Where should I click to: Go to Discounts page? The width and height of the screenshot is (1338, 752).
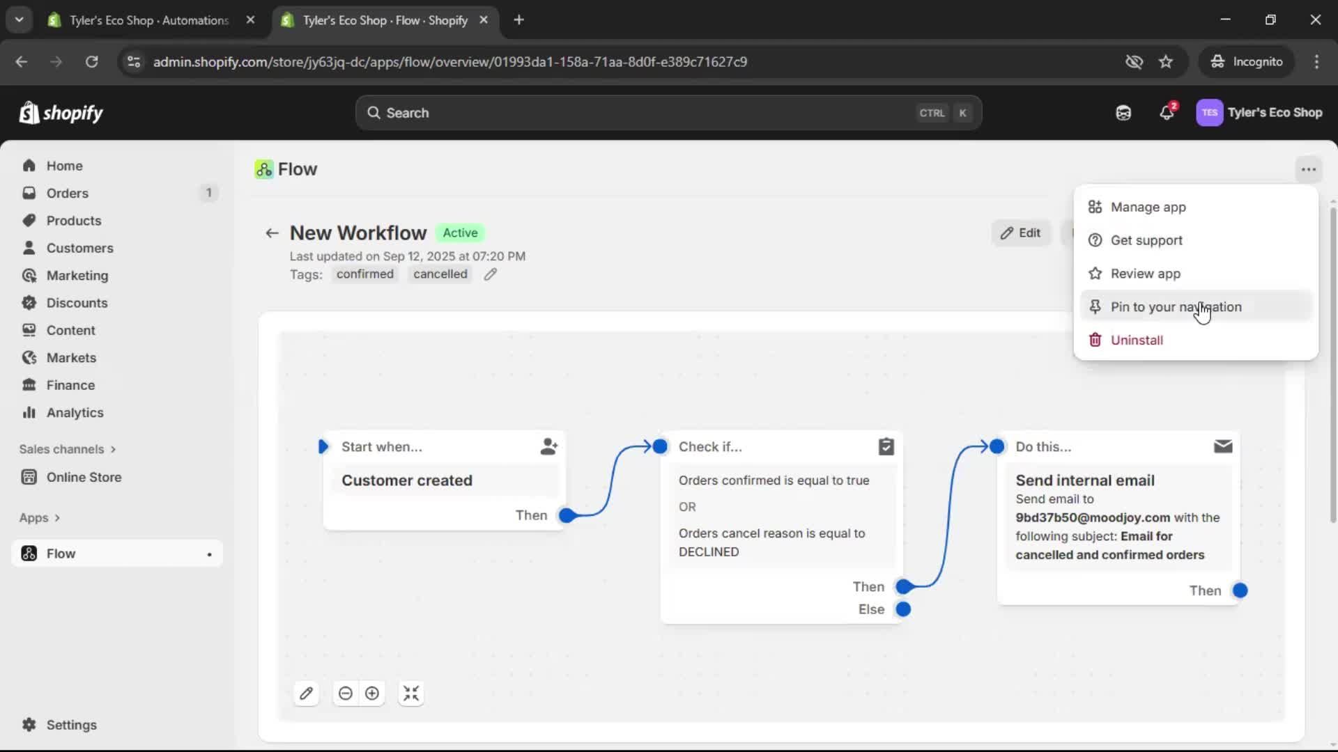tap(77, 303)
